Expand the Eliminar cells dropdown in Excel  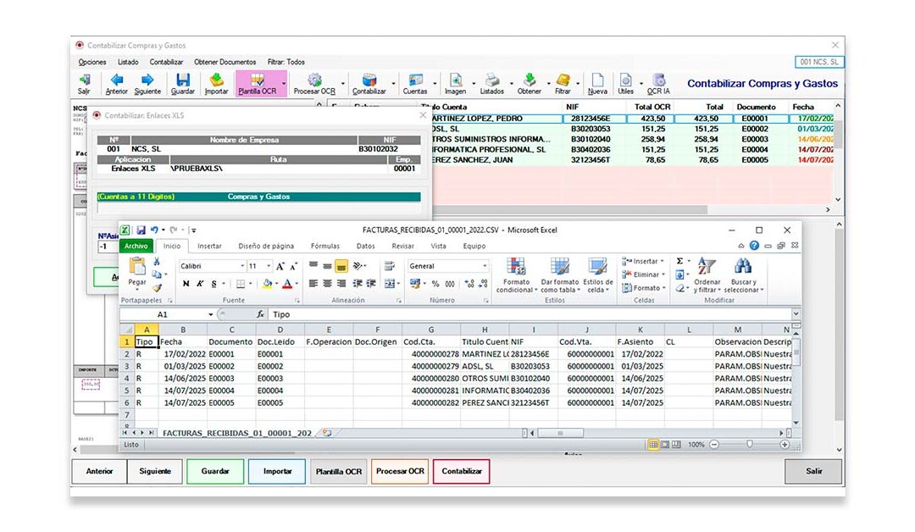663,274
